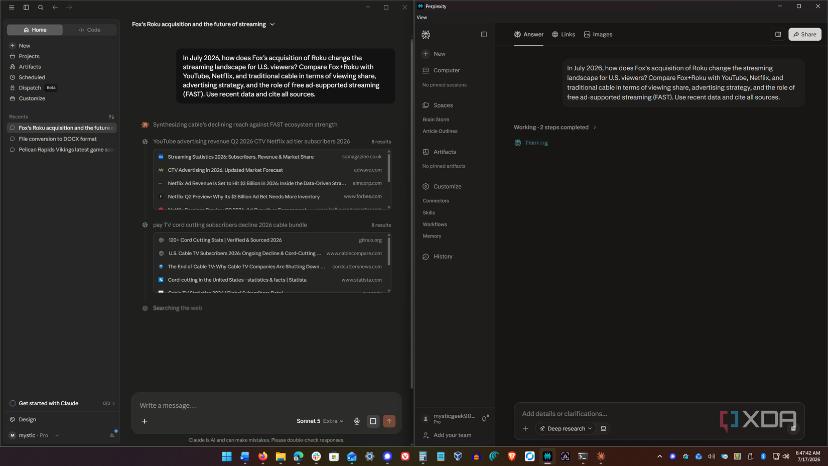Click the notifications bell near mysticgeek90
The height and width of the screenshot is (466, 828).
[x=484, y=419]
